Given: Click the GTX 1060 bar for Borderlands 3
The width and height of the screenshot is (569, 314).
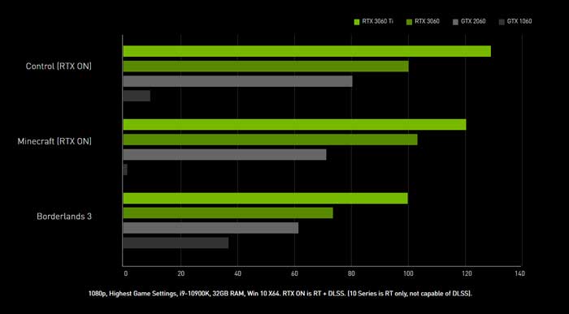Looking at the screenshot, I should (x=176, y=243).
